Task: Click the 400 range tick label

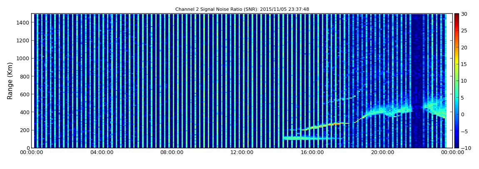Action: click(25, 113)
